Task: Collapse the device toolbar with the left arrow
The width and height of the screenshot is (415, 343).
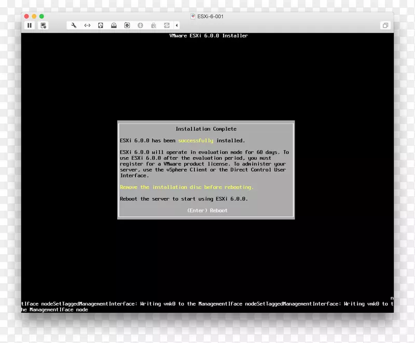Action: coord(177,25)
